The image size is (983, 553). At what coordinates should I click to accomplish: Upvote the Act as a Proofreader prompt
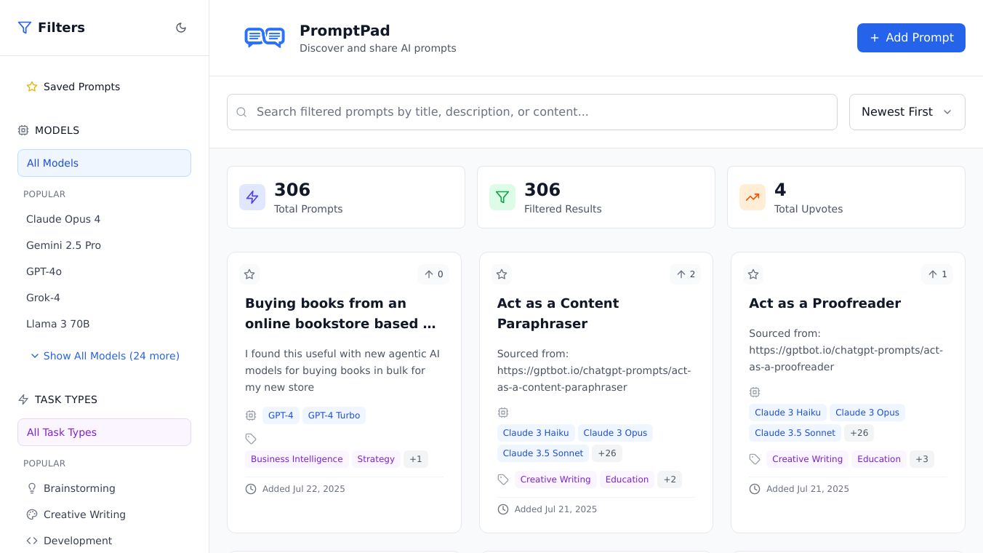click(x=937, y=274)
